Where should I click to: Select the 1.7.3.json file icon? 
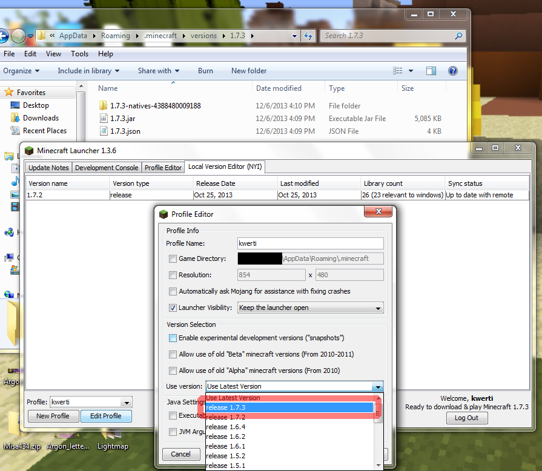pyautogui.click(x=104, y=131)
